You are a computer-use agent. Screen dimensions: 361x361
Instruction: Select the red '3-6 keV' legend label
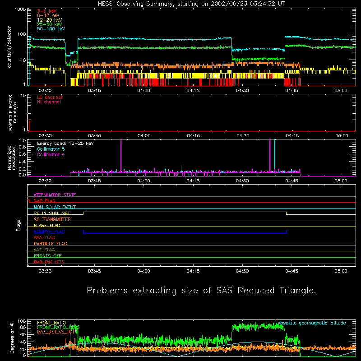47,11
